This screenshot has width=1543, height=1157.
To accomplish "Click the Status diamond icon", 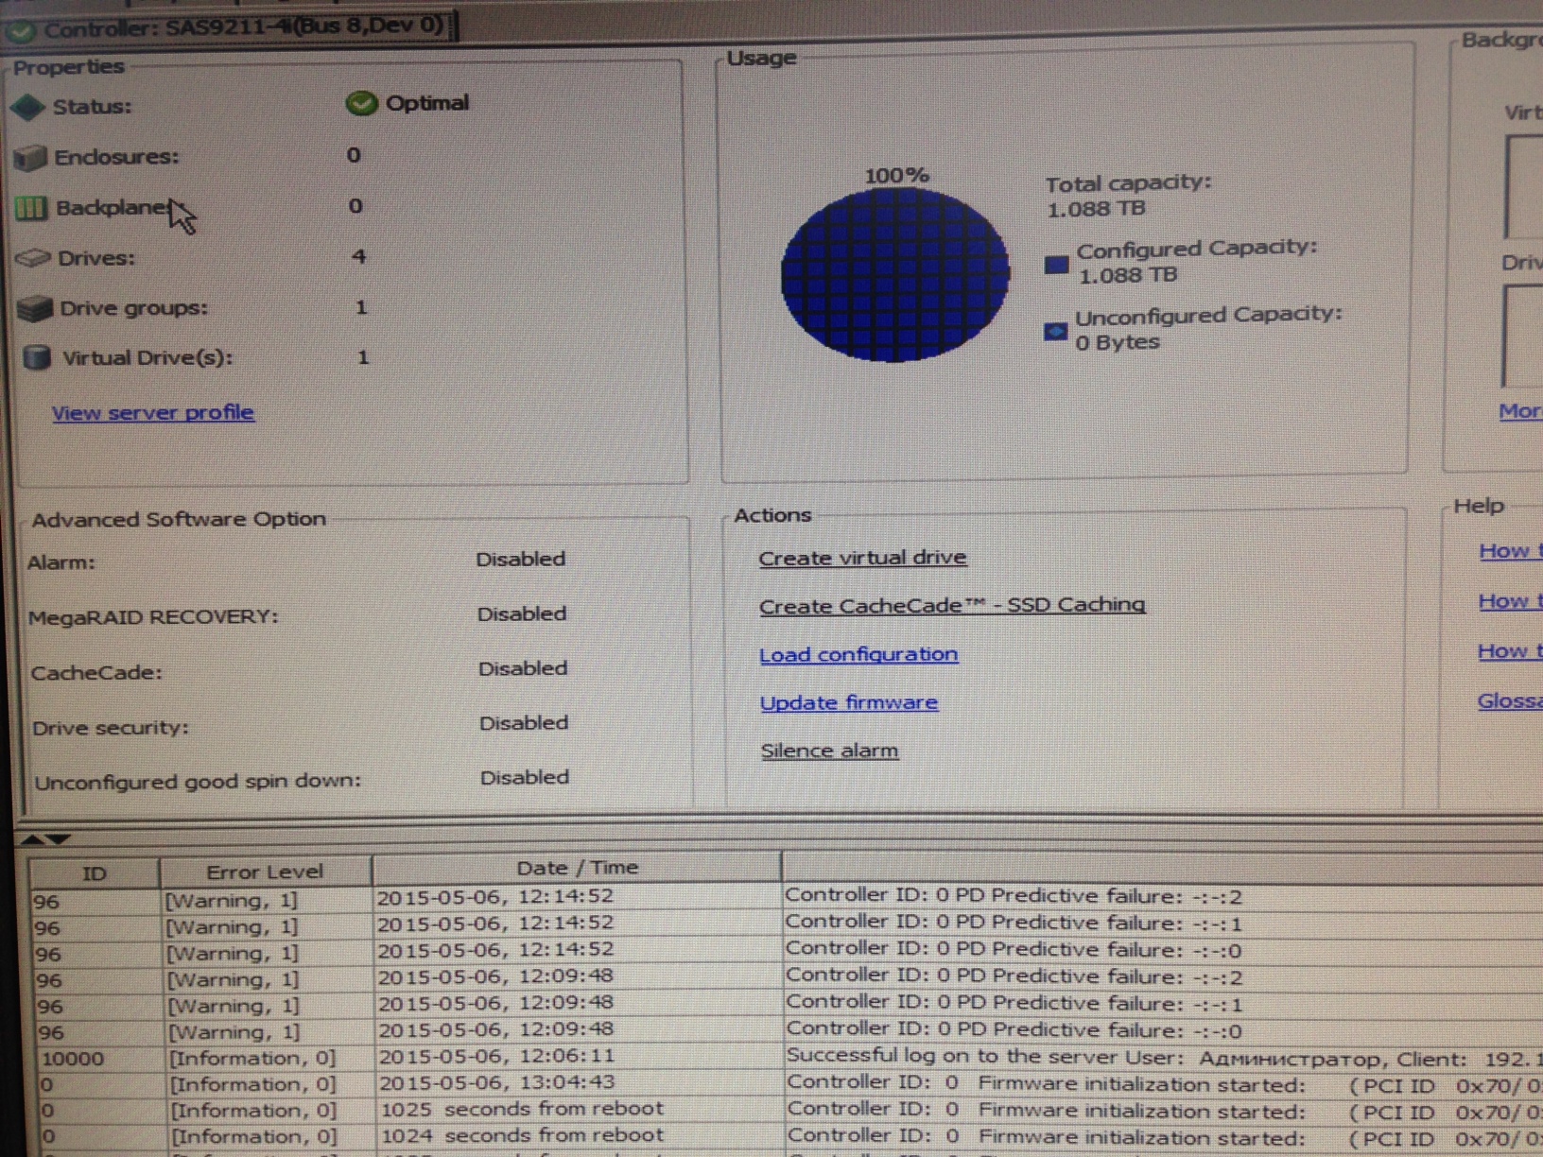I will point(28,108).
